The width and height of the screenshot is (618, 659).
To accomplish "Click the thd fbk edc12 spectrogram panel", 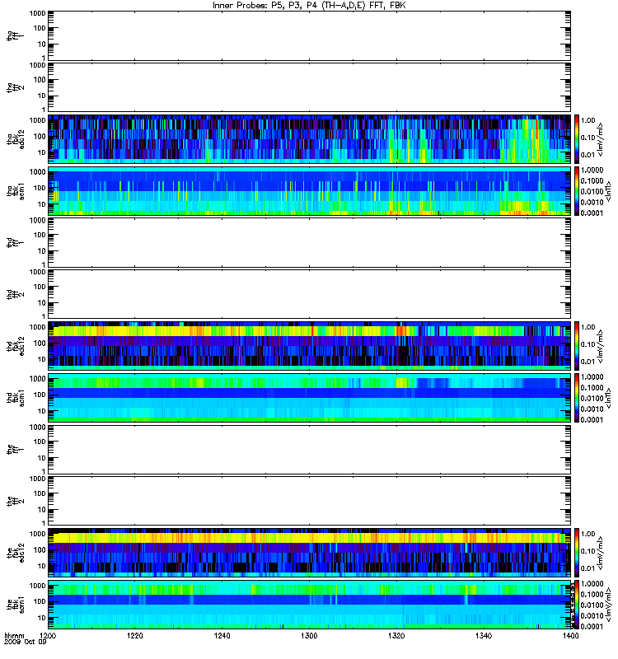I will [309, 346].
